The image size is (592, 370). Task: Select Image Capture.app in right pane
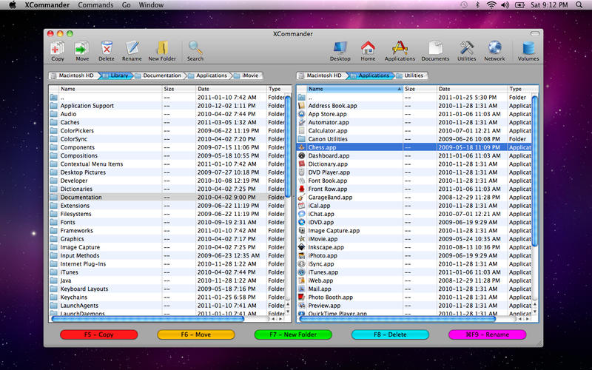pos(414,231)
